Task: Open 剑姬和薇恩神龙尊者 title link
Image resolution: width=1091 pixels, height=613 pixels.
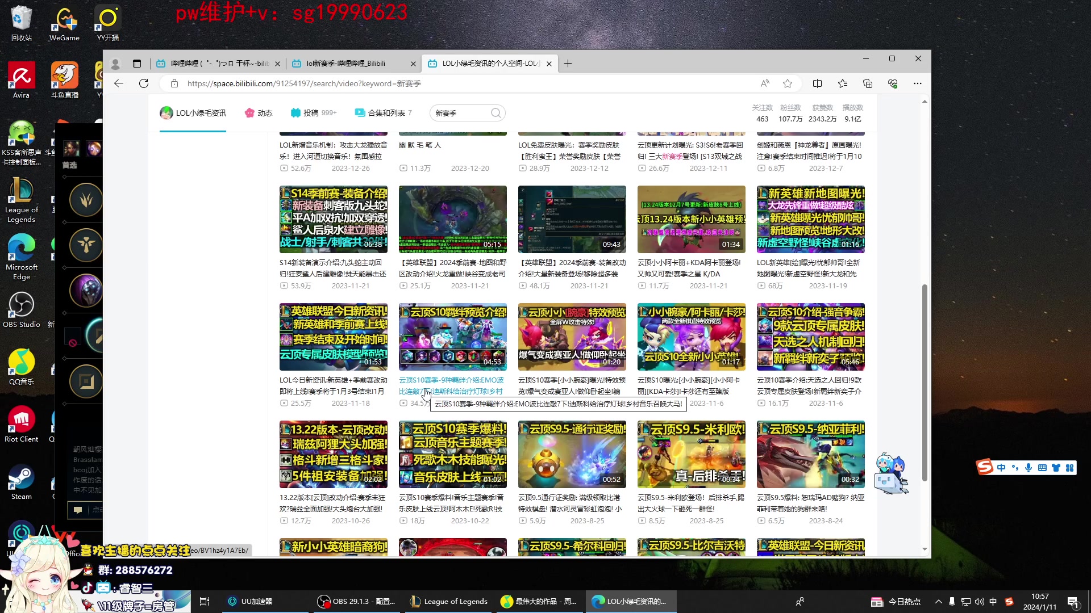Action: [x=809, y=150]
